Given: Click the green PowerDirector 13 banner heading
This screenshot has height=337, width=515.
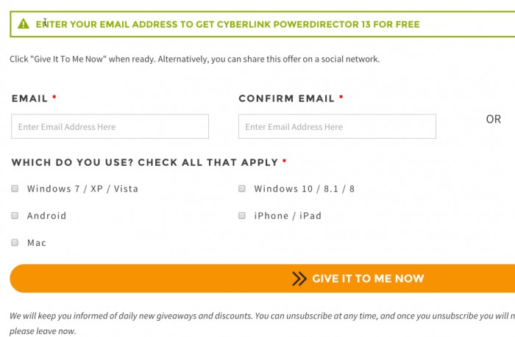Looking at the screenshot, I should tap(228, 24).
